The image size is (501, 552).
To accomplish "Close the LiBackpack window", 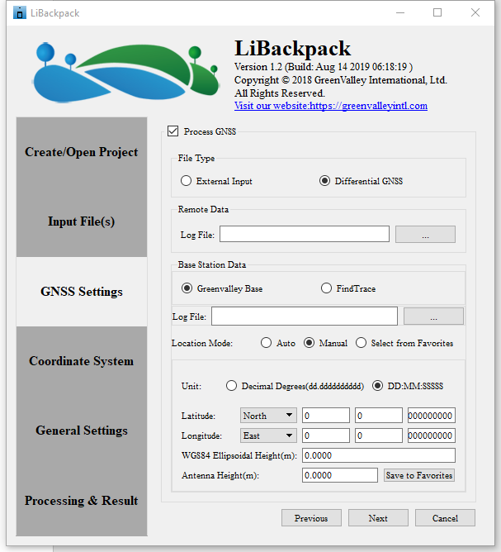I will pyautogui.click(x=475, y=12).
